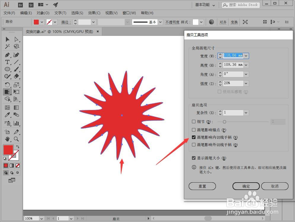Open 强度 (I) dropdown arrow
Screen dimensions: 295x222
246,83
